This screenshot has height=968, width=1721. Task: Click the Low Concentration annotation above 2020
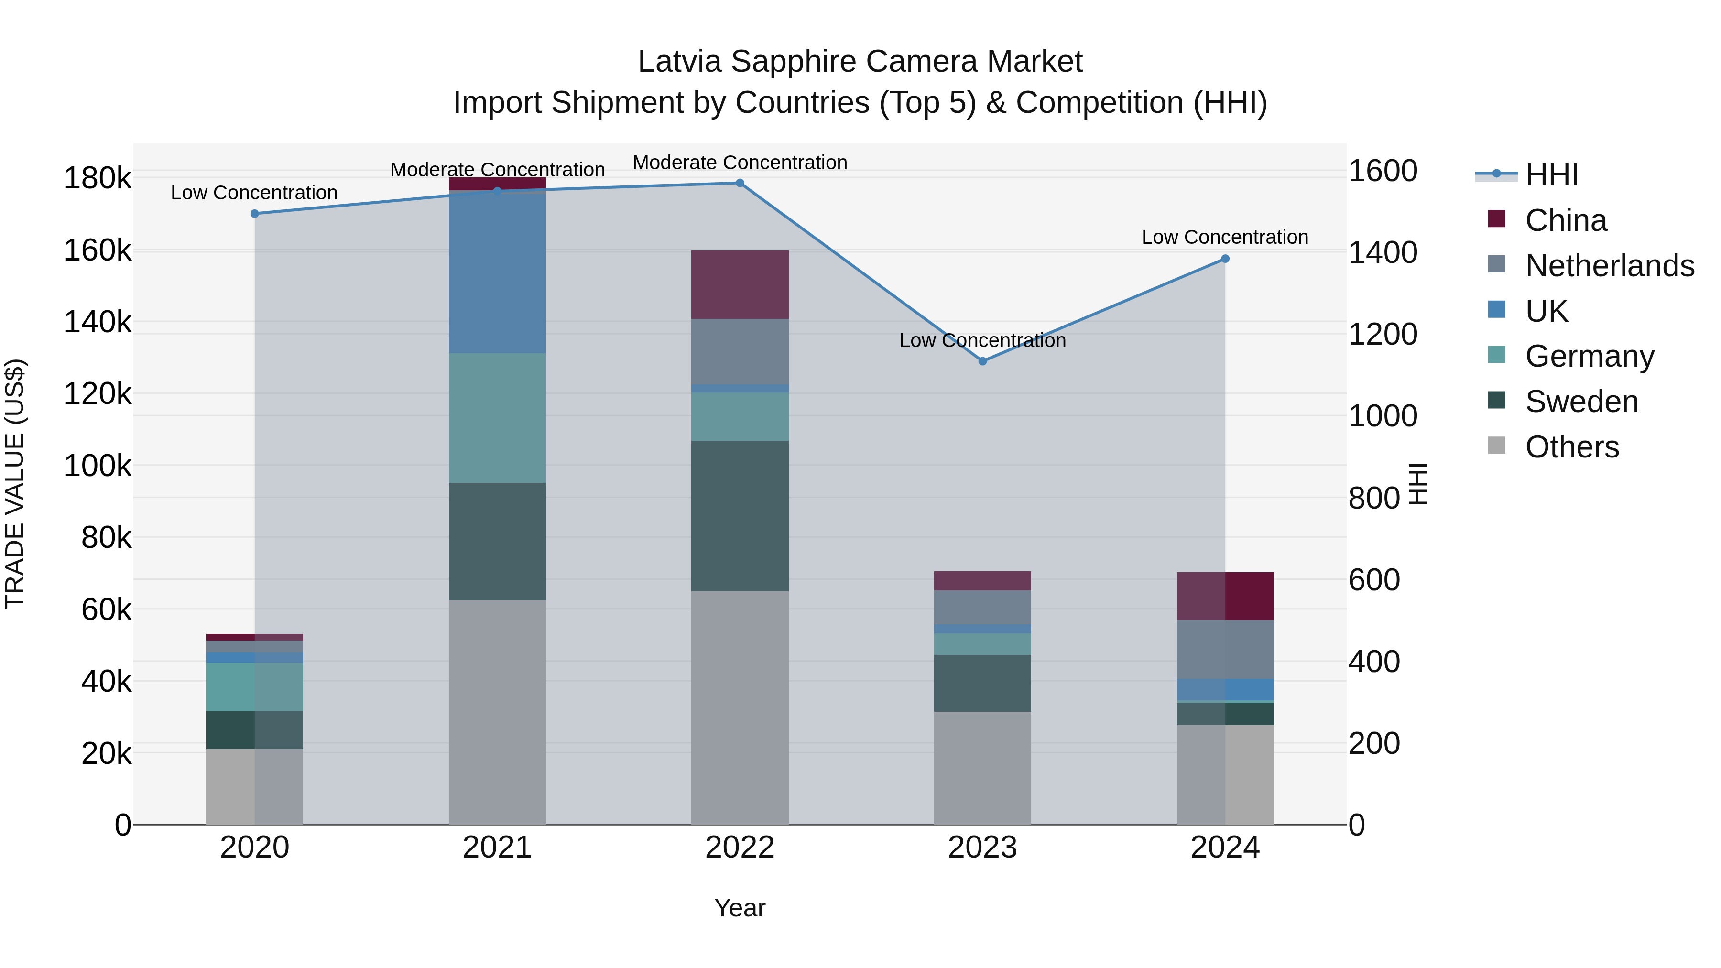pyautogui.click(x=254, y=193)
